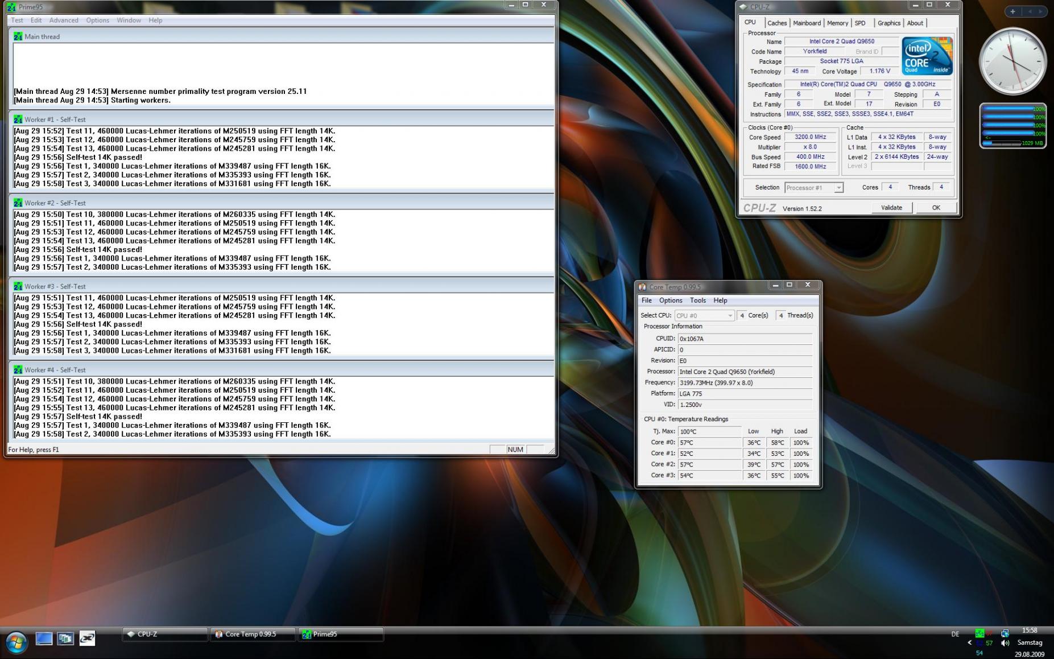The width and height of the screenshot is (1054, 659).
Task: Click the 1.2500v VID value in Core Temp
Action: (745, 405)
